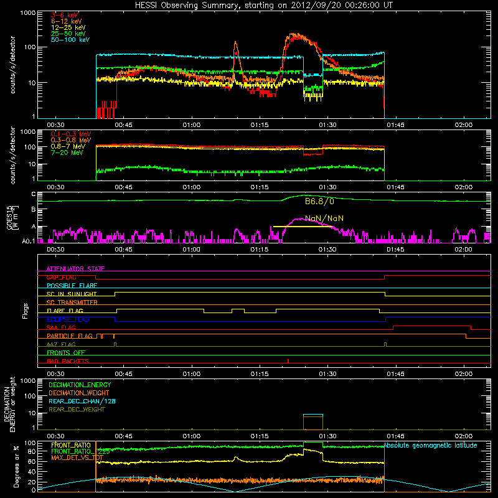Click the DECIMATION_ENERGY legend label

pyautogui.click(x=80, y=385)
